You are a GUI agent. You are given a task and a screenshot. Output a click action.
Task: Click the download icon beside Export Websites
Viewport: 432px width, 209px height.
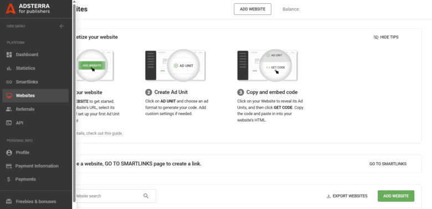point(328,196)
